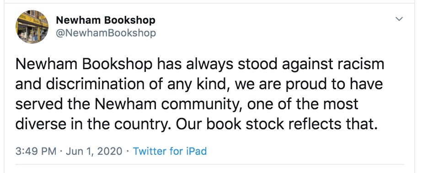Click the Newham Bookshop display name

pyautogui.click(x=105, y=20)
